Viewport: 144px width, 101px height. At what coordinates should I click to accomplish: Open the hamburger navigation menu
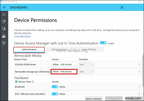click(4, 14)
